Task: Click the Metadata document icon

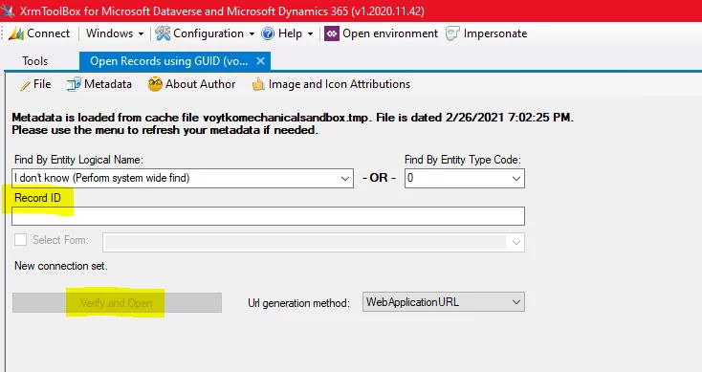Action: tap(74, 84)
